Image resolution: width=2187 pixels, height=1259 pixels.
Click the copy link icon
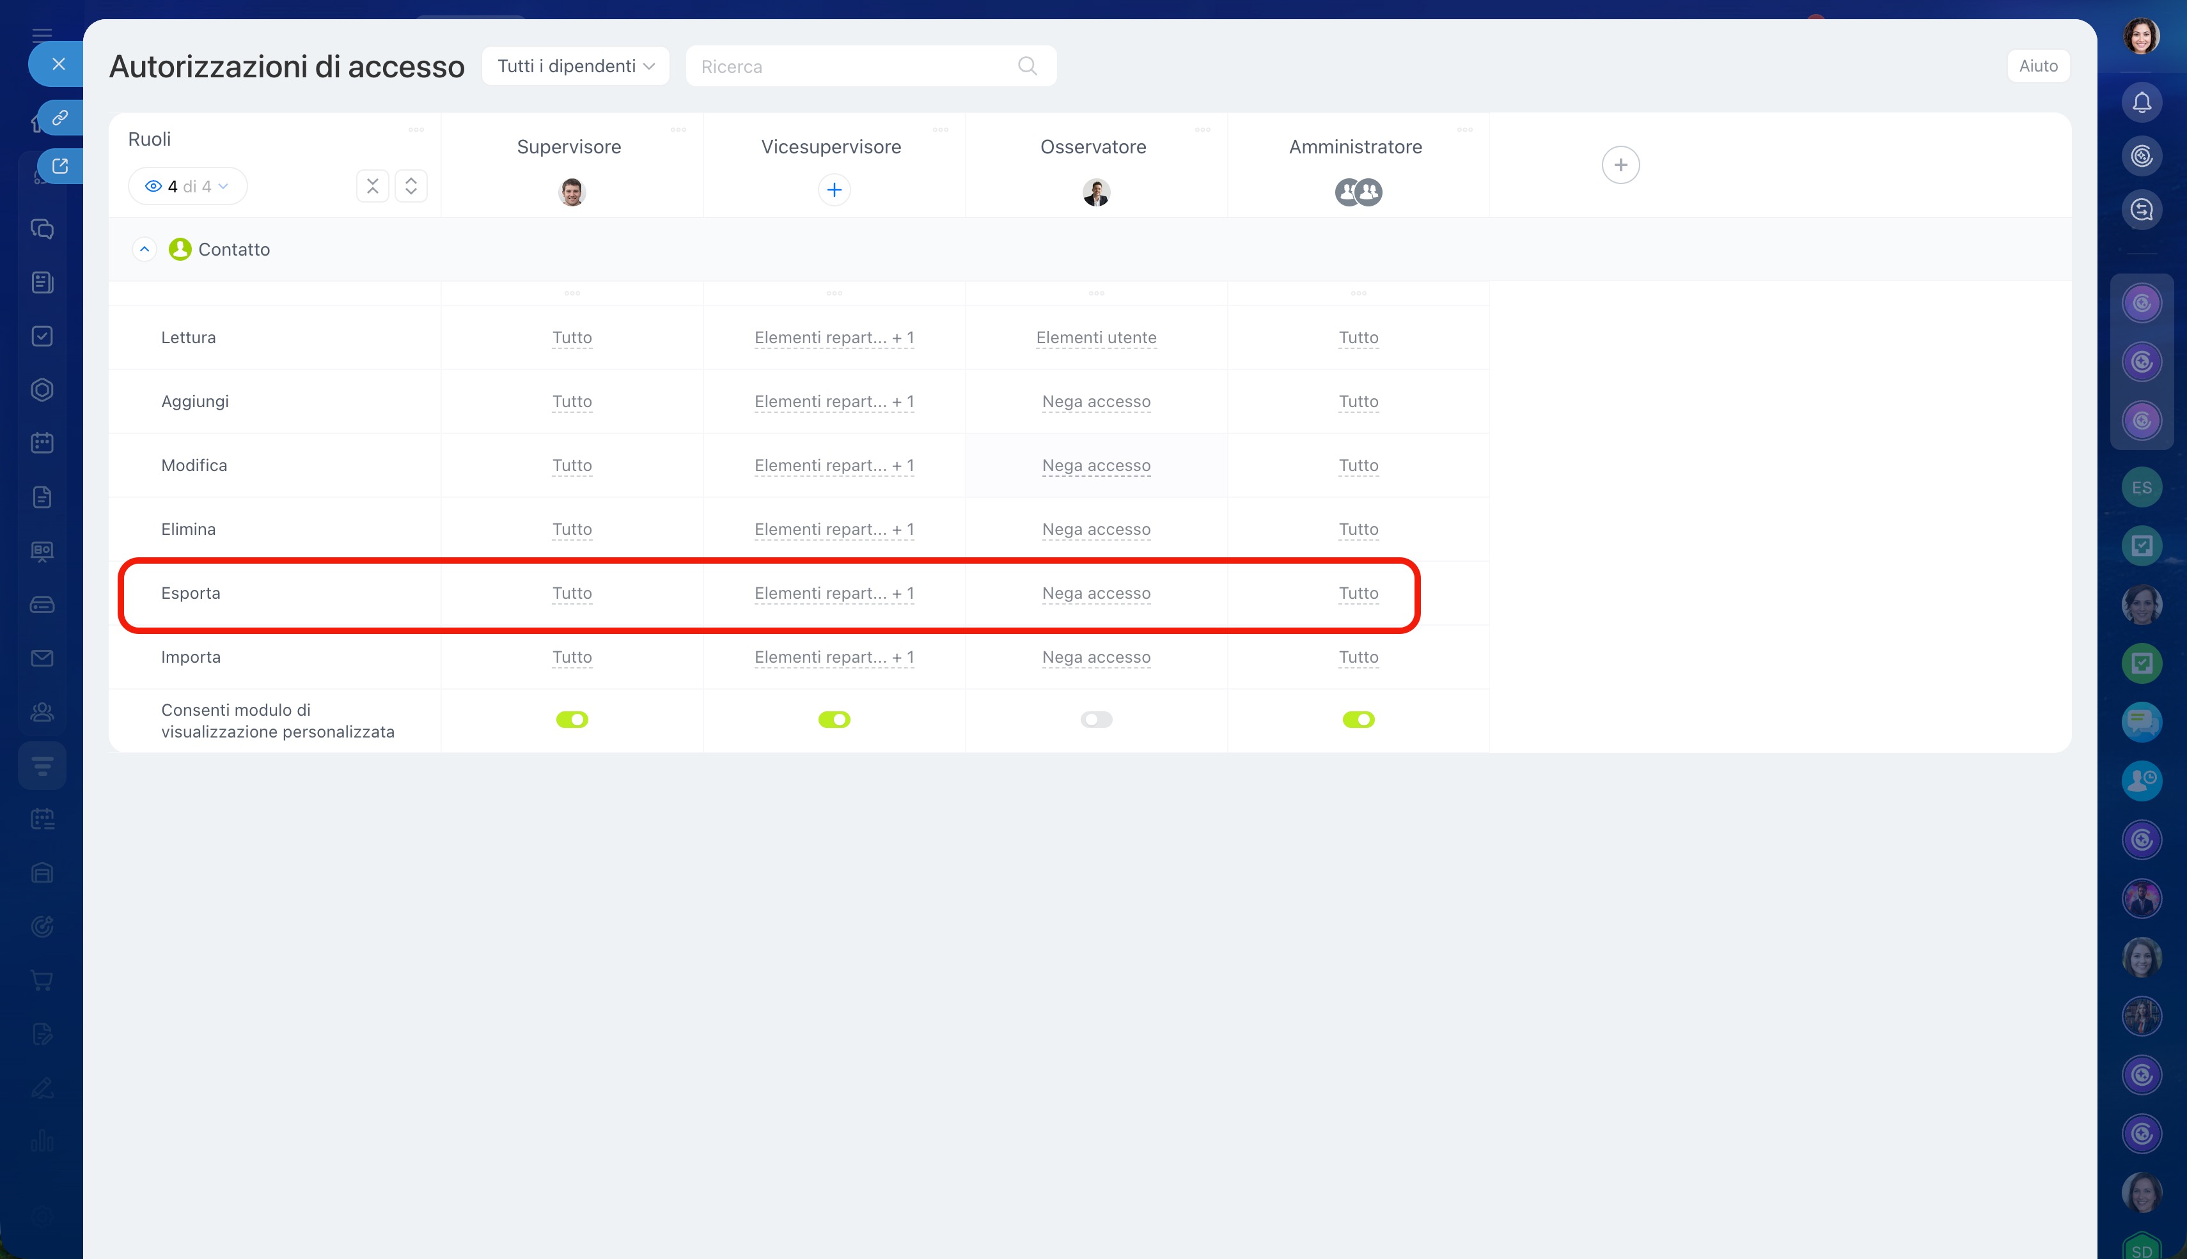point(59,117)
